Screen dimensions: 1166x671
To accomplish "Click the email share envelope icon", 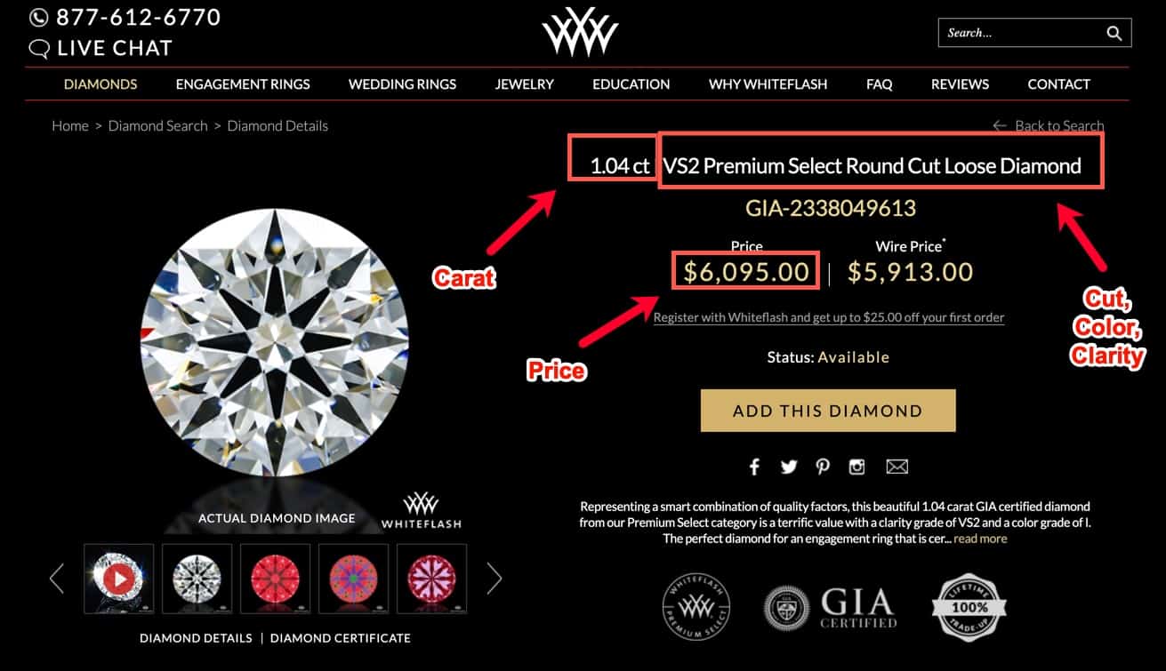I will coord(897,466).
